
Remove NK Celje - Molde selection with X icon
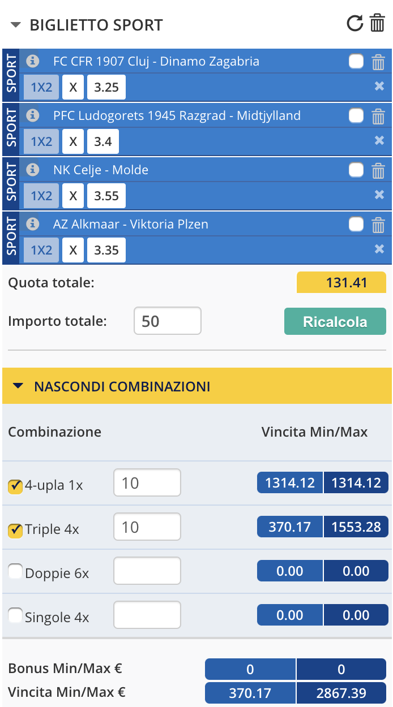click(x=379, y=195)
